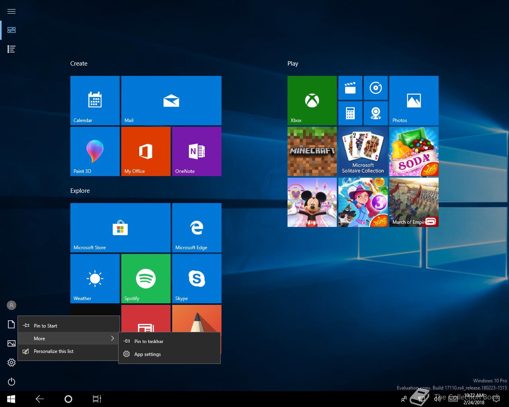
Task: Open the user account icon
Action: [x=12, y=305]
